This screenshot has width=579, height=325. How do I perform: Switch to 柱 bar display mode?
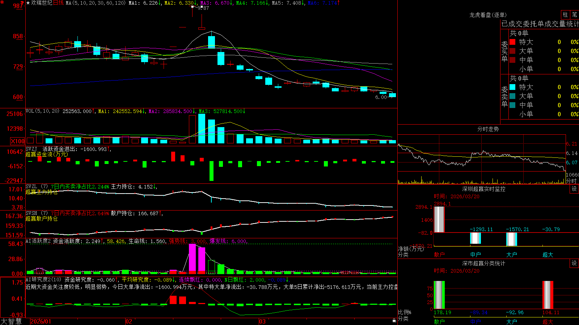click(x=565, y=14)
